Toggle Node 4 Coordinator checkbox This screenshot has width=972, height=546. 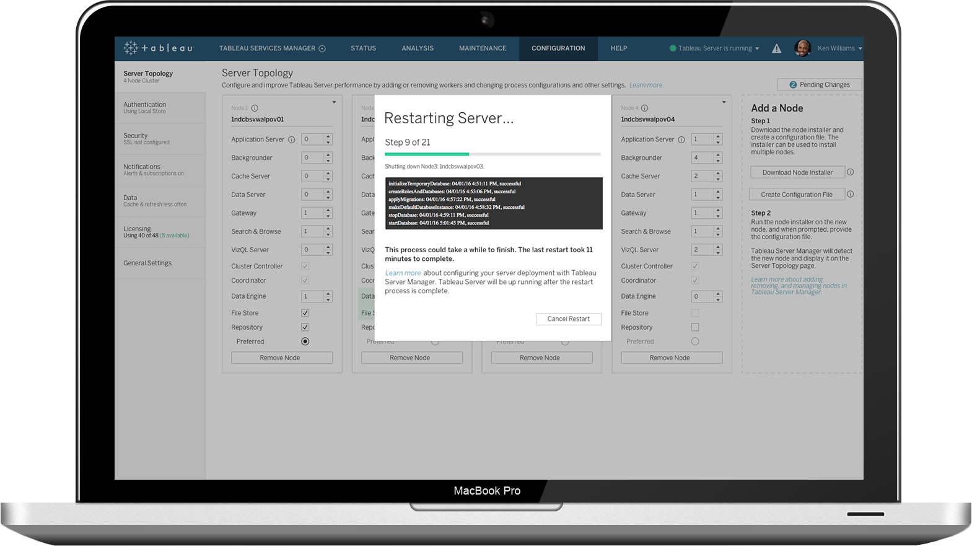pos(695,280)
